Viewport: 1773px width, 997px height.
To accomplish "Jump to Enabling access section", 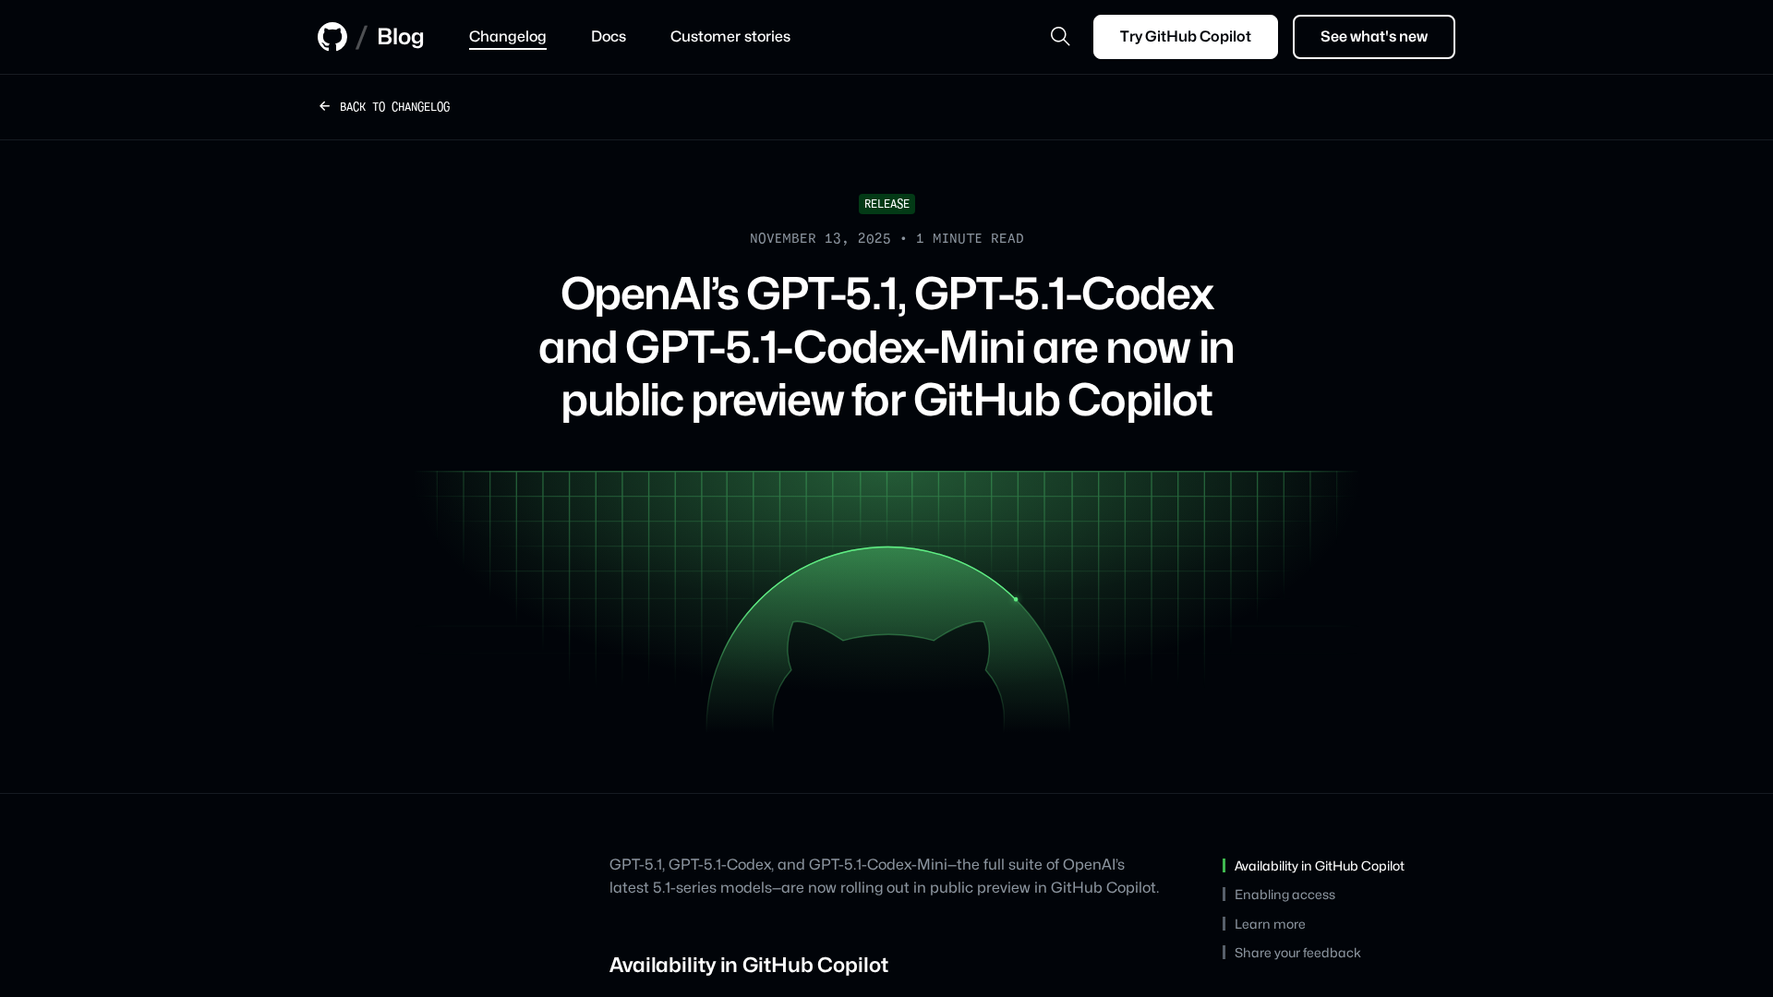I will pos(1285,895).
